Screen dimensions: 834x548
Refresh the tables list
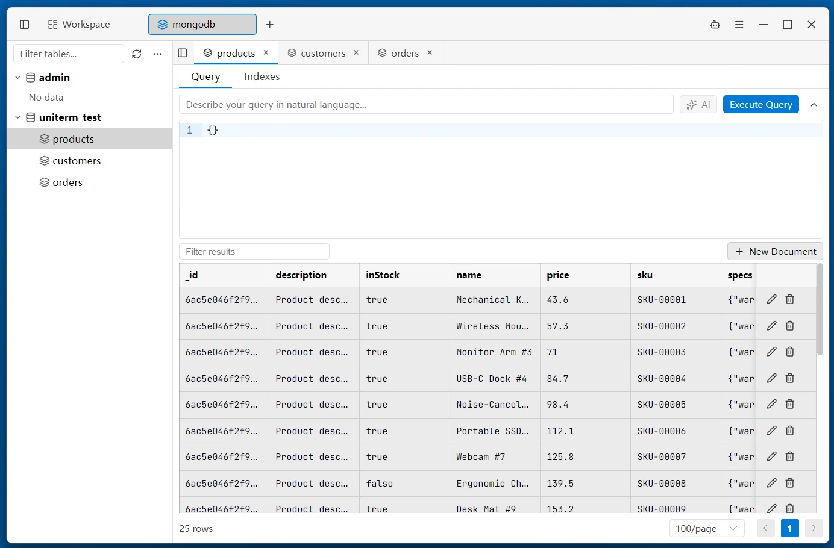[137, 54]
